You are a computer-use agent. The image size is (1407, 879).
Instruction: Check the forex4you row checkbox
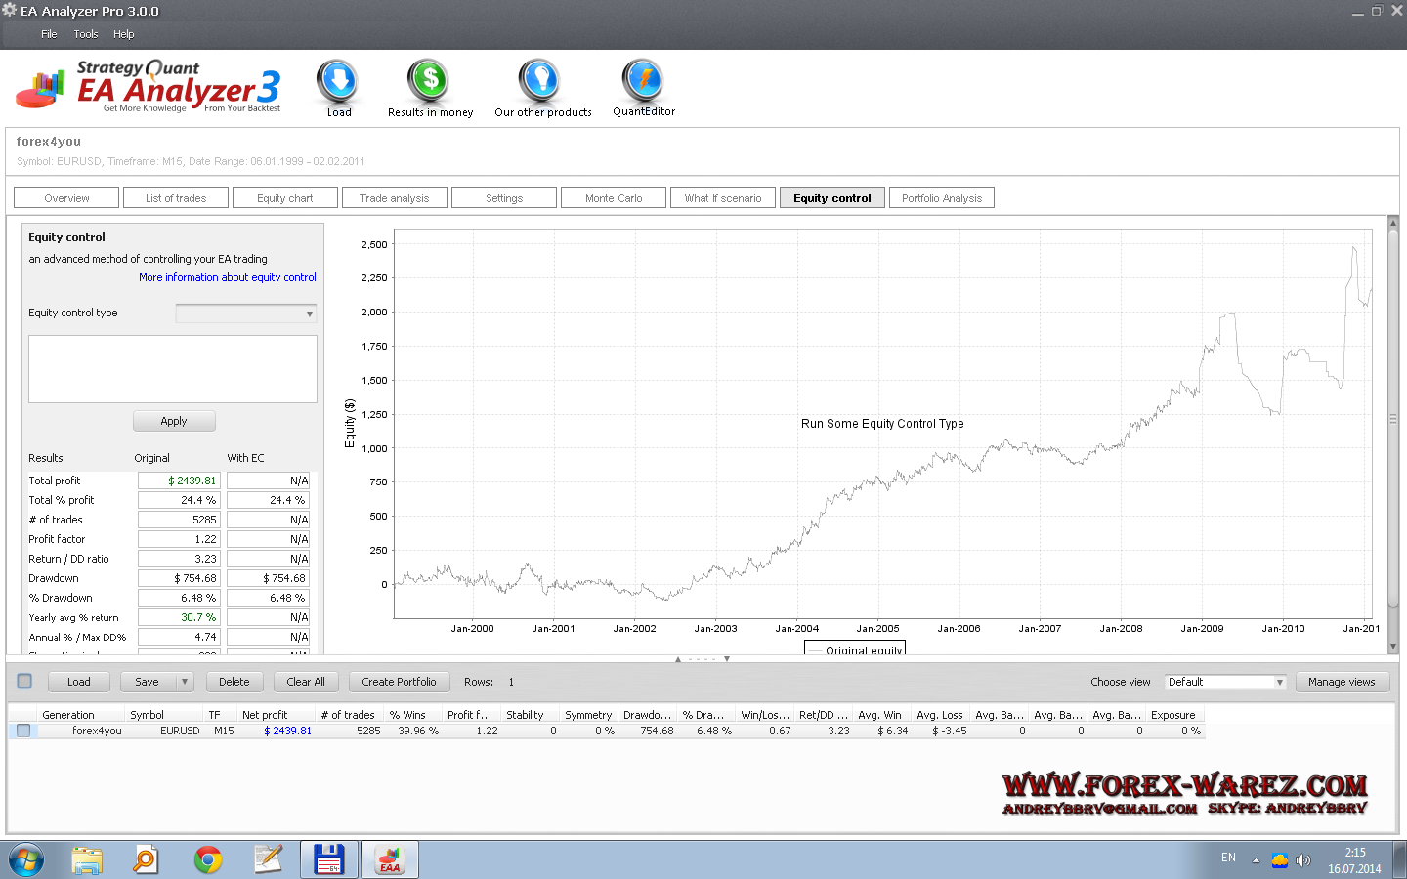[23, 731]
